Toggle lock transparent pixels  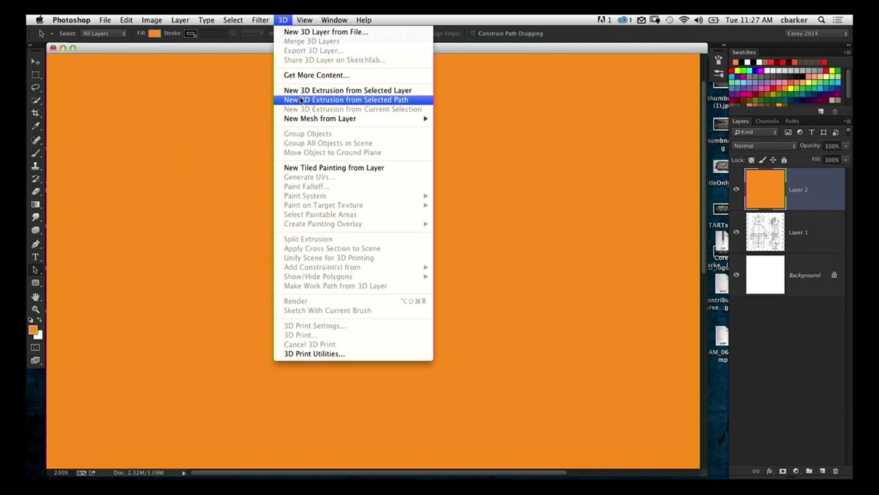coord(752,160)
